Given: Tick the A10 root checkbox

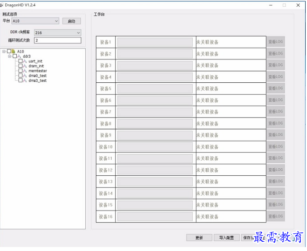Looking at the screenshot, I should 9,52.
